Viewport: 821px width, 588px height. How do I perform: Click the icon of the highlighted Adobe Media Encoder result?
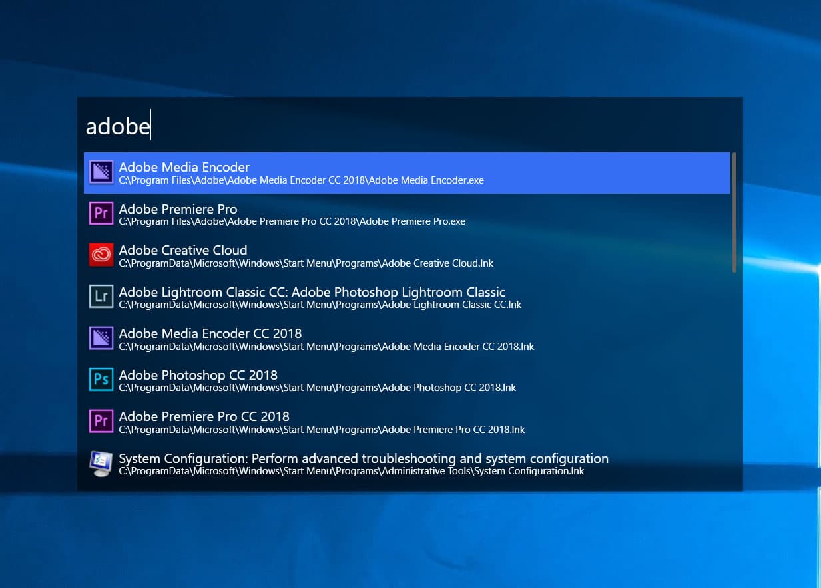coord(101,172)
